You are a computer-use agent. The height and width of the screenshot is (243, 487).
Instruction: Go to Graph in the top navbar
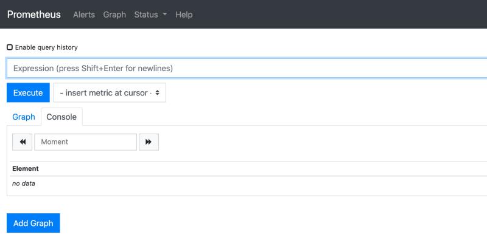pos(114,15)
